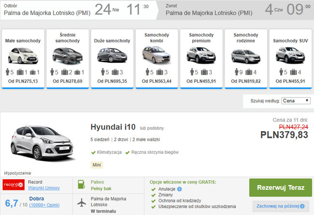Click the final price PLN379,83
Viewport: 314px width, 215px height.
point(284,135)
